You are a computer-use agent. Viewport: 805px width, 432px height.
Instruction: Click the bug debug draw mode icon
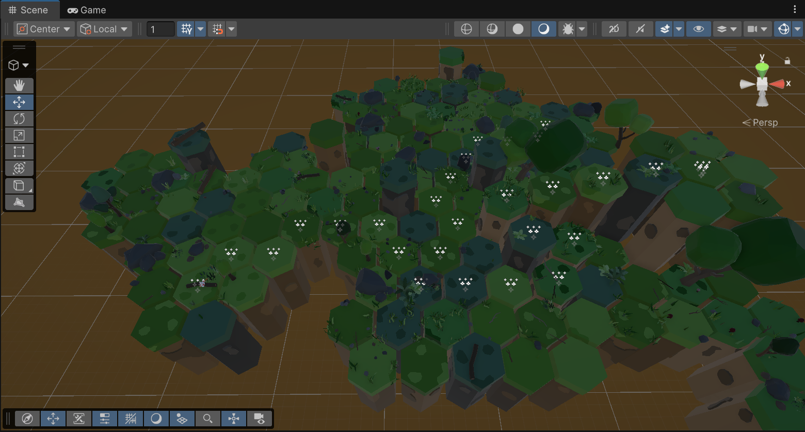(568, 29)
